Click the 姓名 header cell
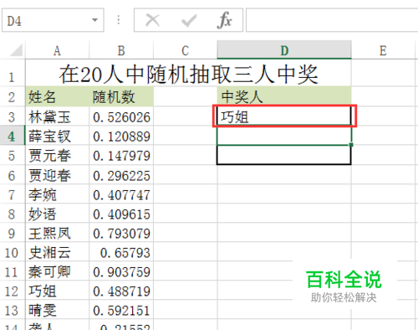 [x=57, y=96]
